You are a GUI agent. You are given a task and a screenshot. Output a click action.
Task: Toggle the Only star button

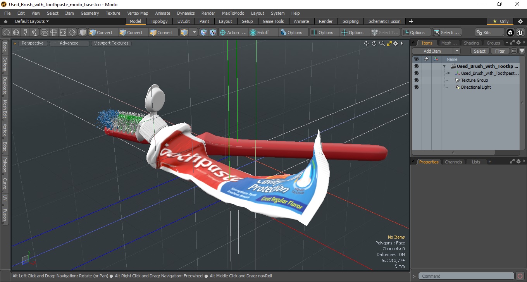[501, 21]
